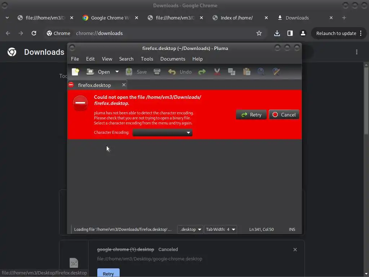The width and height of the screenshot is (369, 277).
Task: Open the Edit menu in Pluma
Action: pos(90,59)
